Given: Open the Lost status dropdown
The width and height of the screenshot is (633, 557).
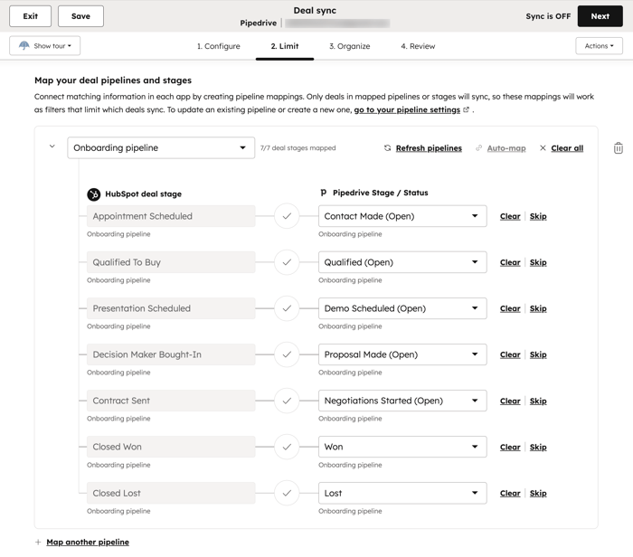Looking at the screenshot, I should tap(402, 493).
